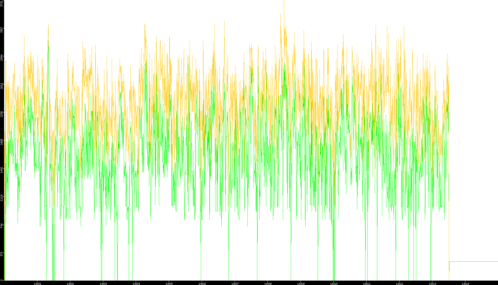498x285 pixels.
Task: Select the 3357 vertical axis label
Action: pyautogui.click(x=2, y=30)
